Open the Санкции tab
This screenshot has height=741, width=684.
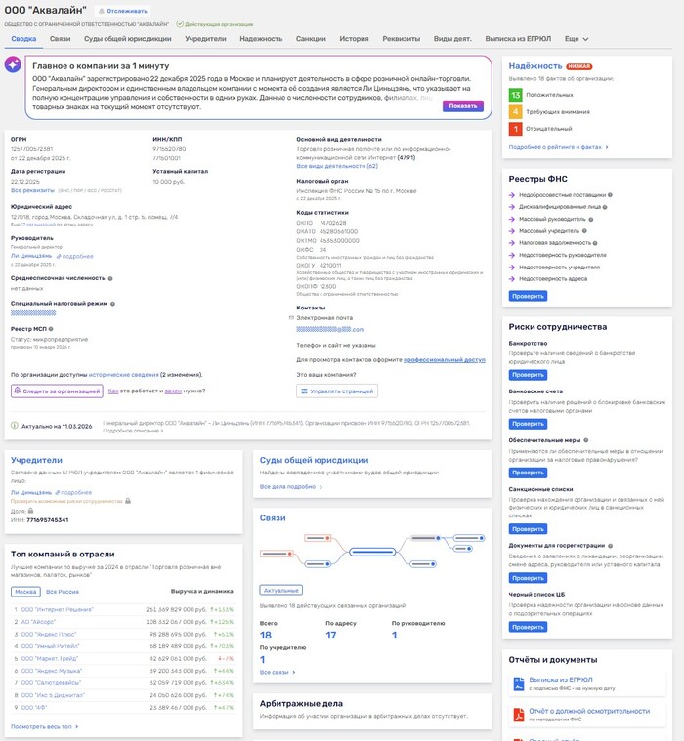click(x=311, y=39)
